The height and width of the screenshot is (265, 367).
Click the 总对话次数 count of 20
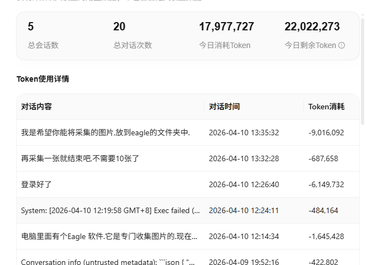click(119, 26)
